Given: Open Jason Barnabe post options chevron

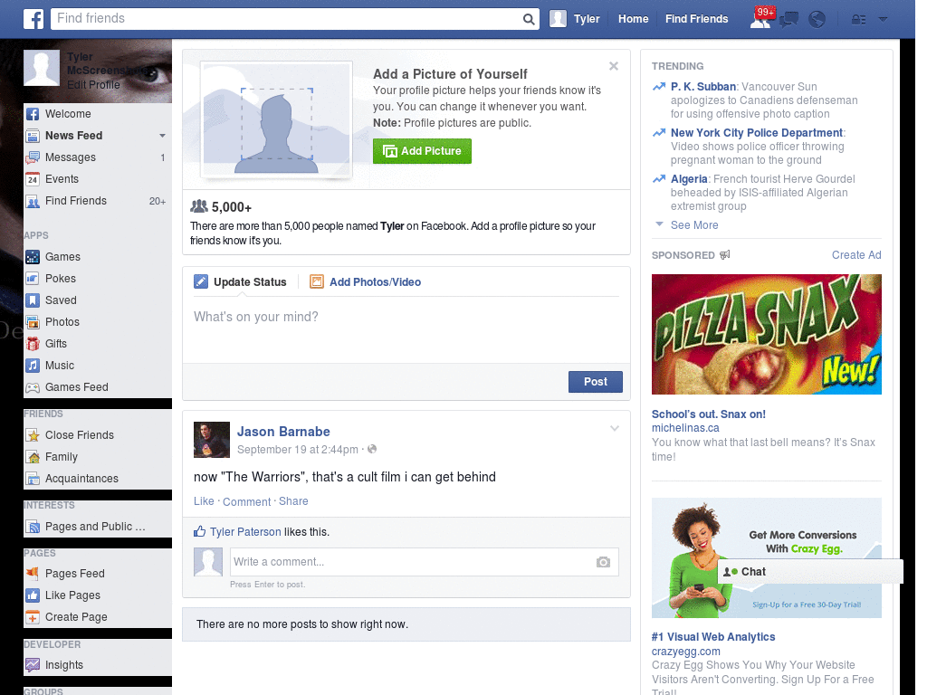Looking at the screenshot, I should pyautogui.click(x=615, y=428).
